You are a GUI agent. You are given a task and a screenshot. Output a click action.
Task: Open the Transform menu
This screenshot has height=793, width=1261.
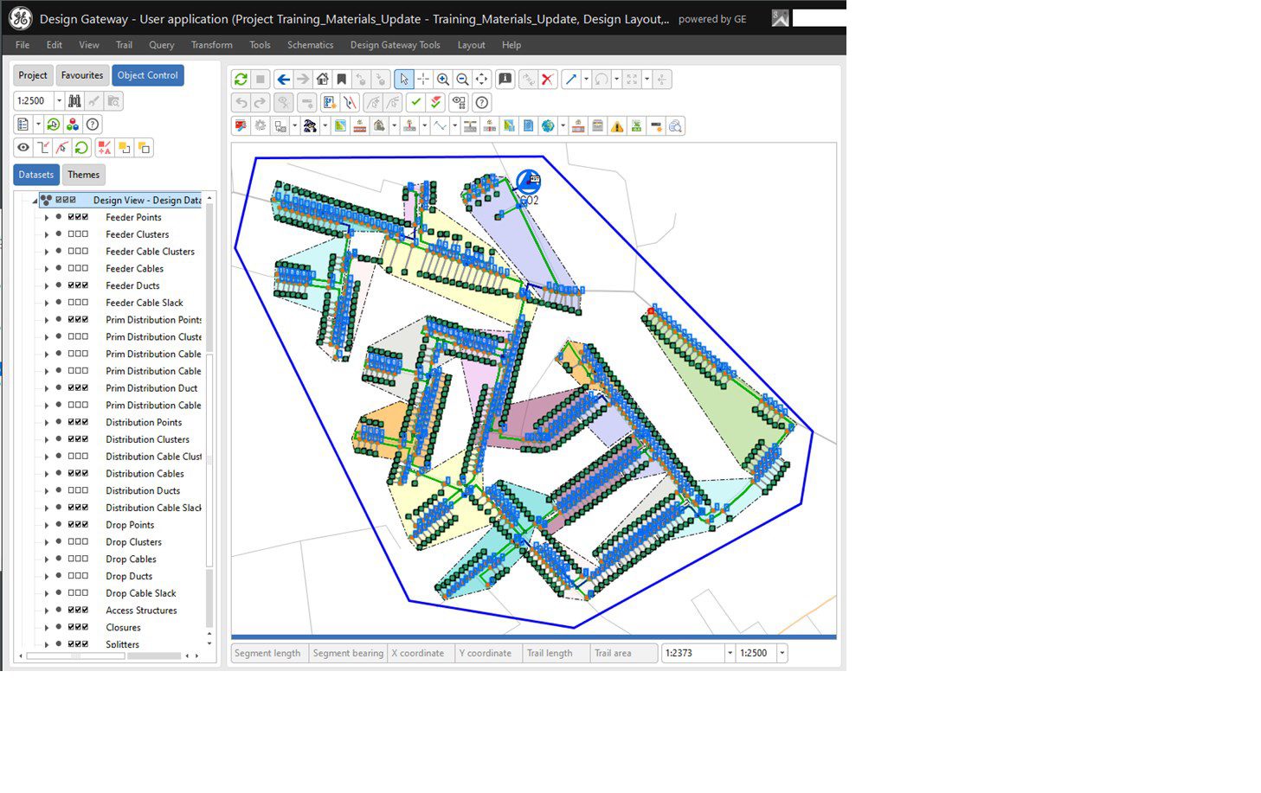(211, 45)
